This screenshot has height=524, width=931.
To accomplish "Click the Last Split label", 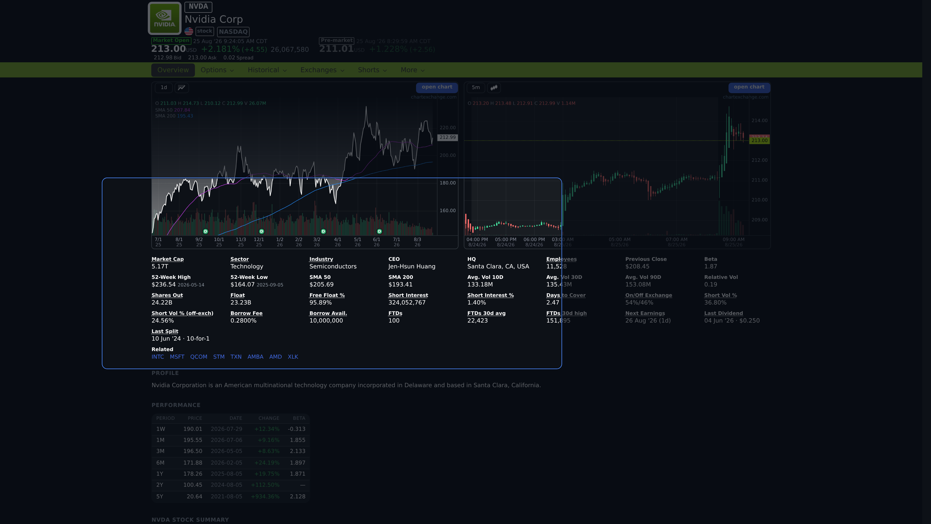I will [165, 332].
